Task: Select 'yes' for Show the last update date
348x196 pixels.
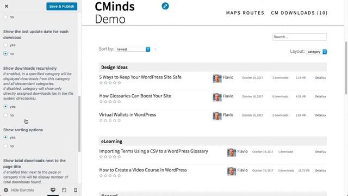Action: [x=5, y=45]
